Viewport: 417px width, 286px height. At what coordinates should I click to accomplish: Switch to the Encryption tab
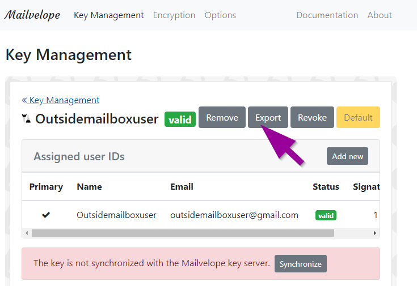(x=174, y=15)
